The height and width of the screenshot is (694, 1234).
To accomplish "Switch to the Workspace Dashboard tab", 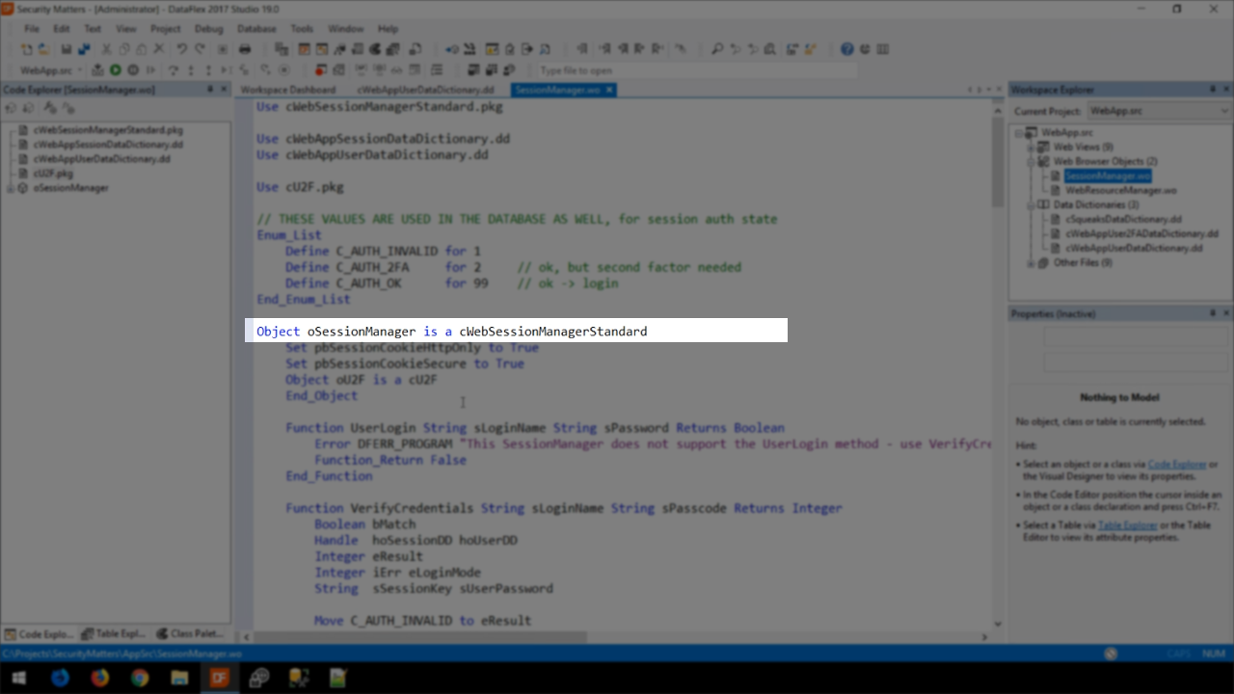I will pyautogui.click(x=288, y=90).
